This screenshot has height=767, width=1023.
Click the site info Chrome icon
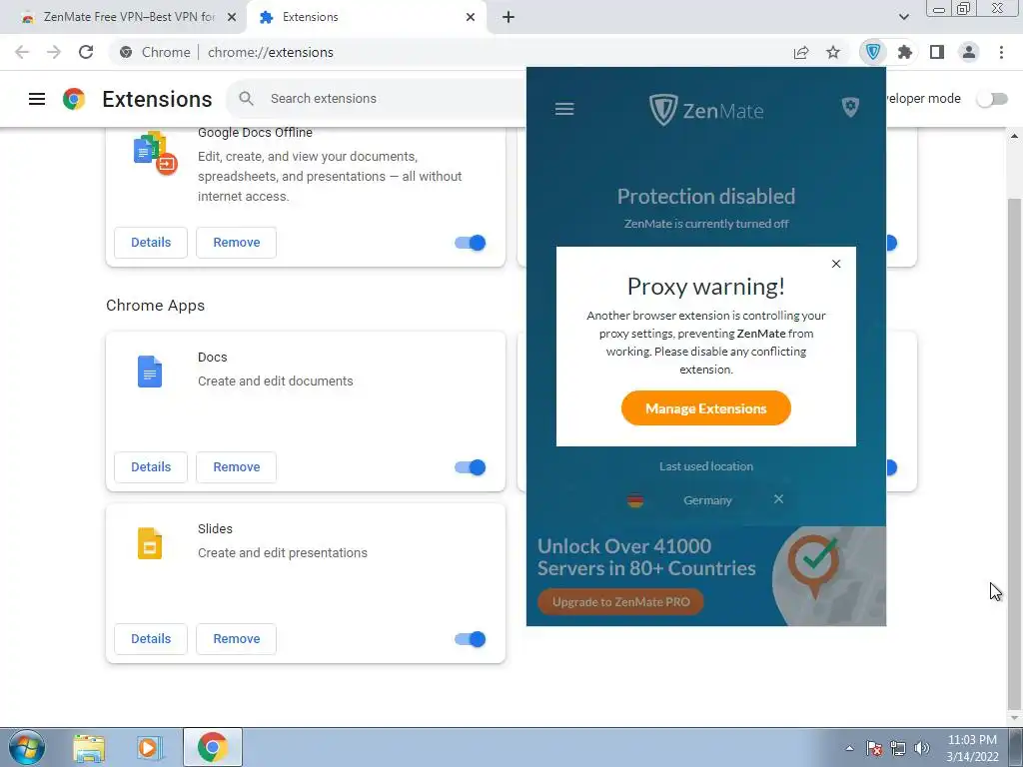coord(126,52)
